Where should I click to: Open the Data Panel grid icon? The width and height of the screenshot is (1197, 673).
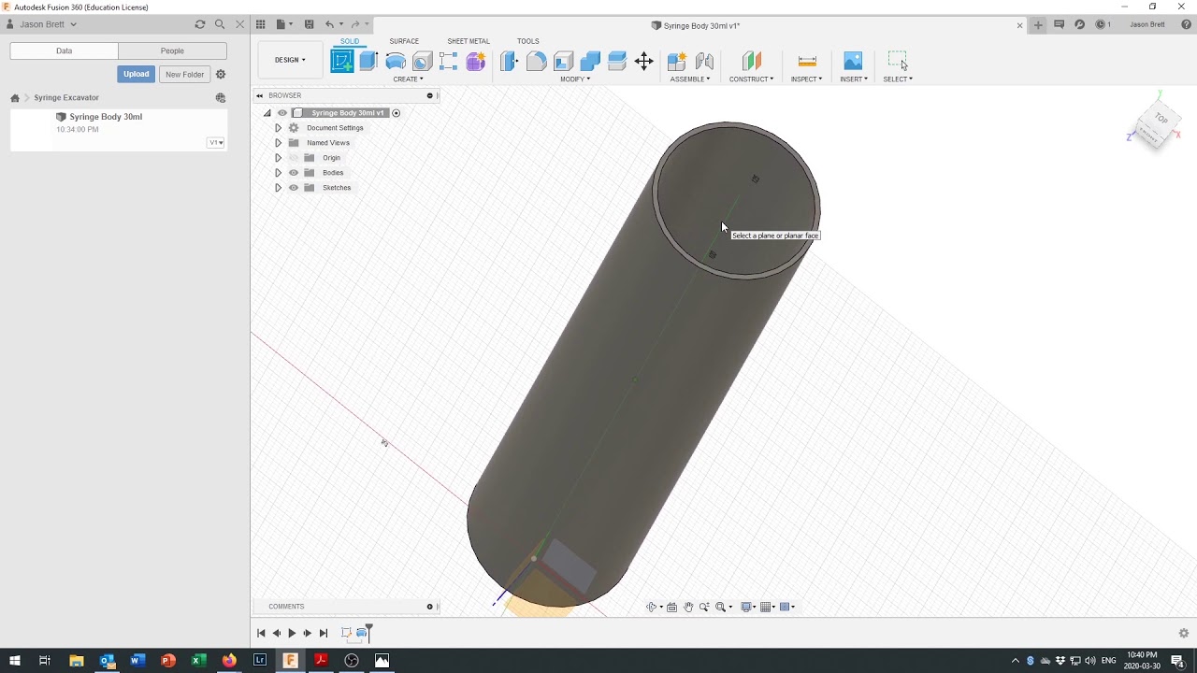261,24
